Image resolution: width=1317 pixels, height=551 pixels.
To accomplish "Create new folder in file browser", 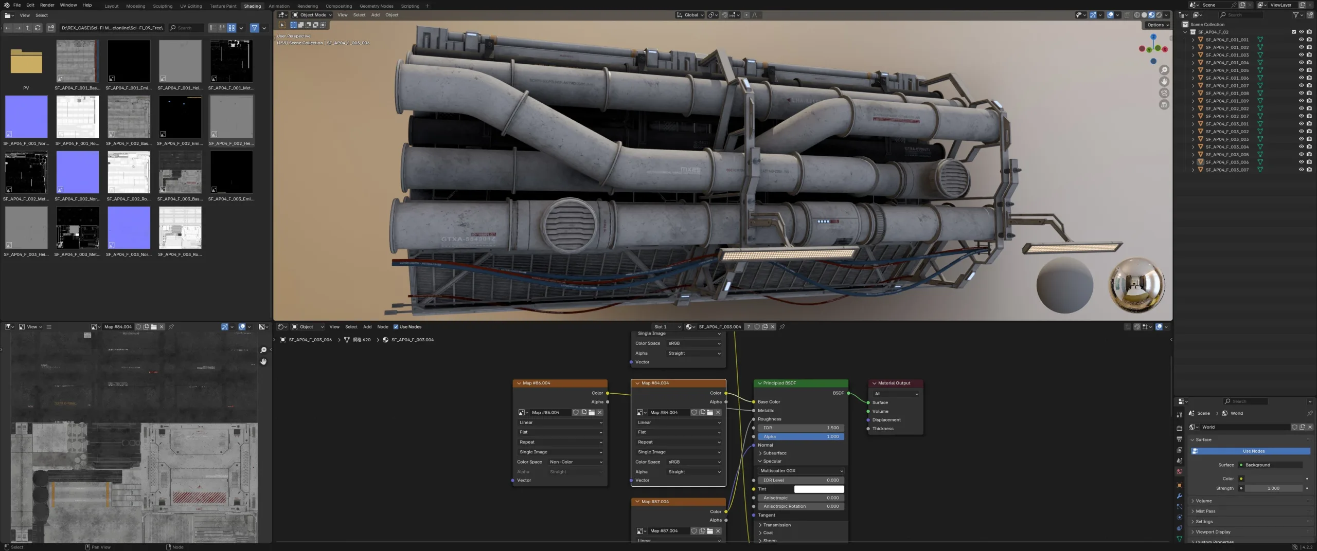I will (x=51, y=28).
